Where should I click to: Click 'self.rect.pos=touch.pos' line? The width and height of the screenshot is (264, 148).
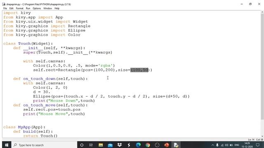pyautogui.click(x=52, y=109)
